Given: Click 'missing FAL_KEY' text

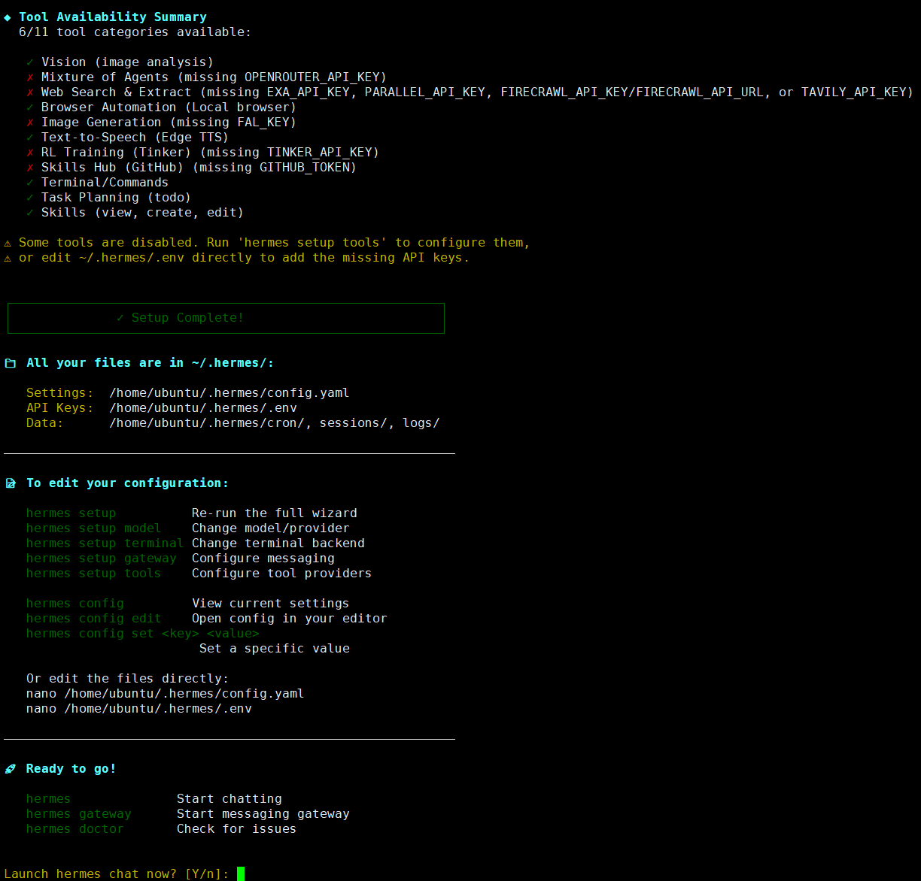Looking at the screenshot, I should pyautogui.click(x=233, y=123).
